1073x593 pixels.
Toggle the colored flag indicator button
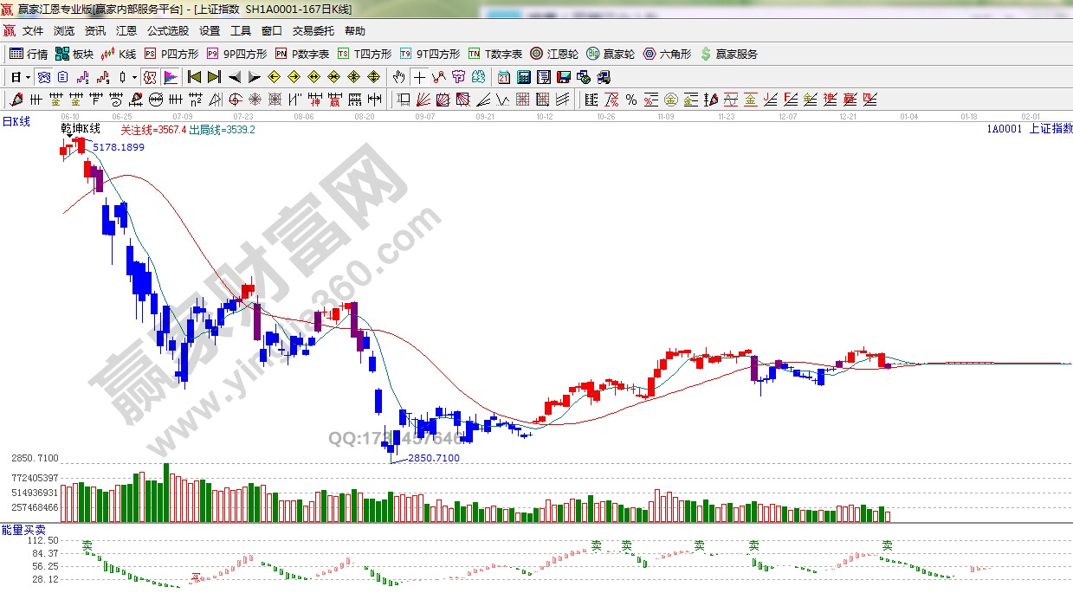[170, 77]
